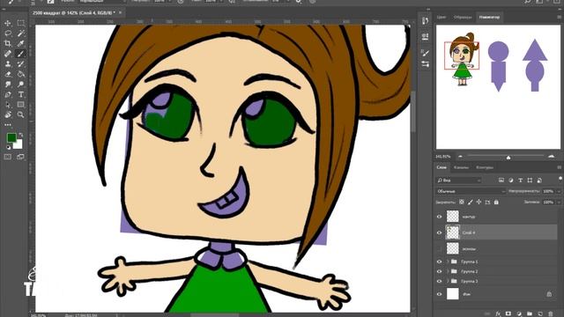Select the Path Selection arrow tool
Image resolution: width=564 pixels, height=317 pixels.
pyautogui.click(x=8, y=105)
